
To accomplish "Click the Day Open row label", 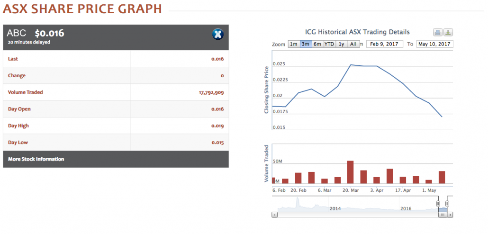I will click(19, 109).
